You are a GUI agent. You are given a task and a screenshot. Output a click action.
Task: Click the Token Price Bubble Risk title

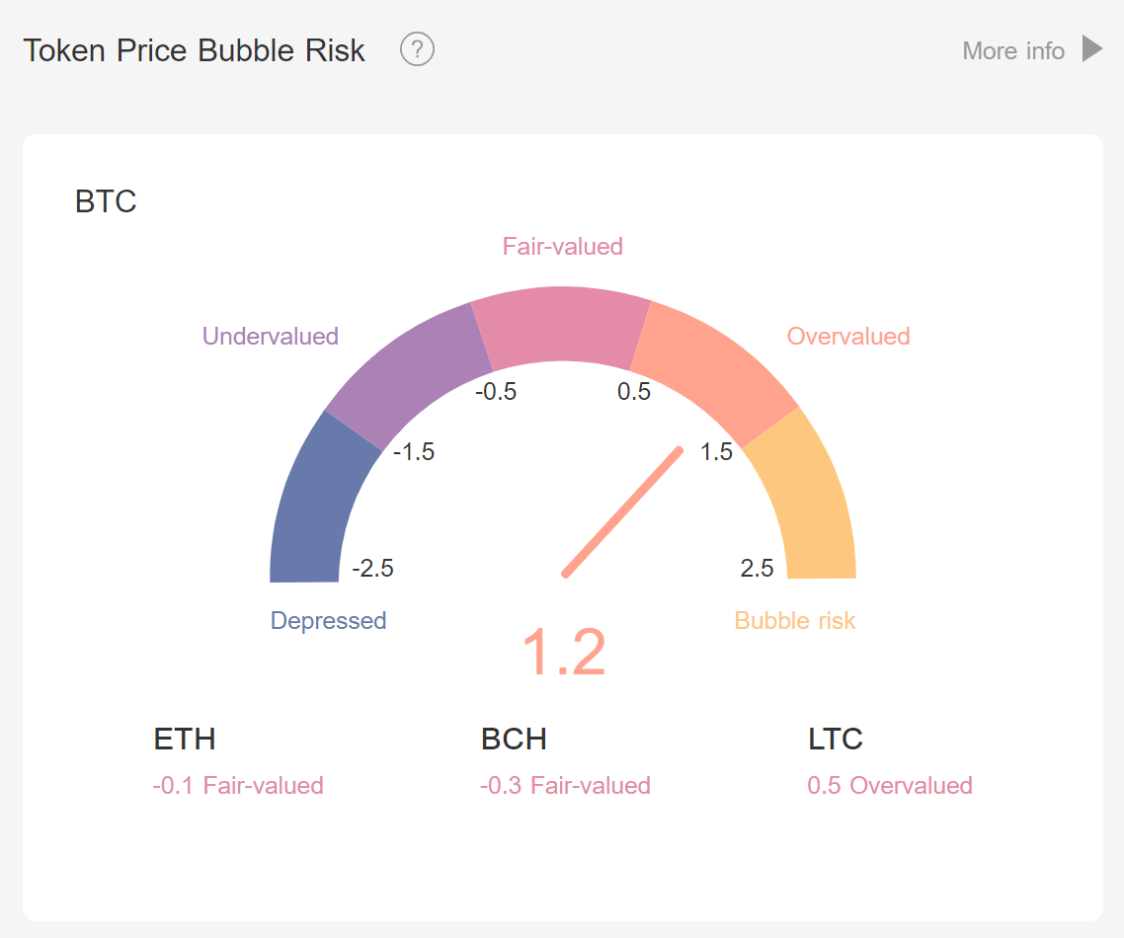tap(194, 49)
